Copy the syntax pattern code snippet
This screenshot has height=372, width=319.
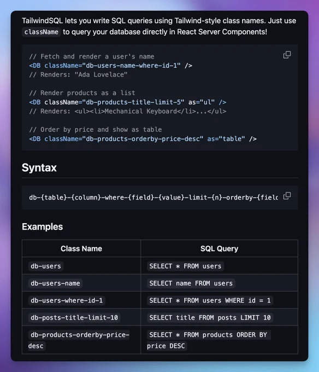(x=287, y=196)
